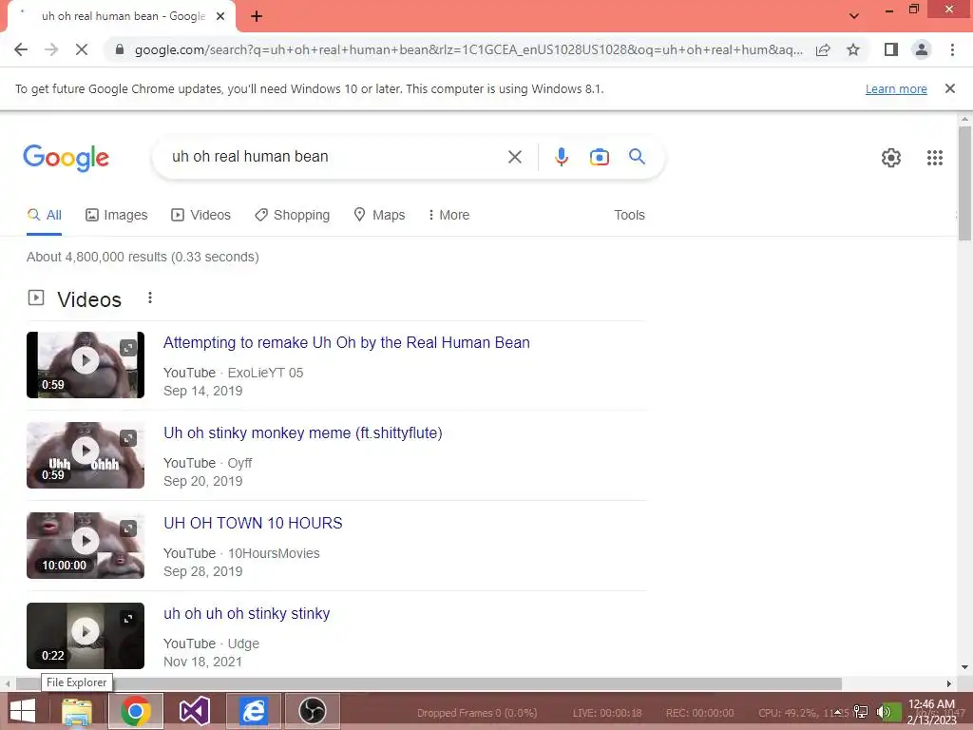Toggle the Chrome side panel
The image size is (973, 730).
pos(891,49)
